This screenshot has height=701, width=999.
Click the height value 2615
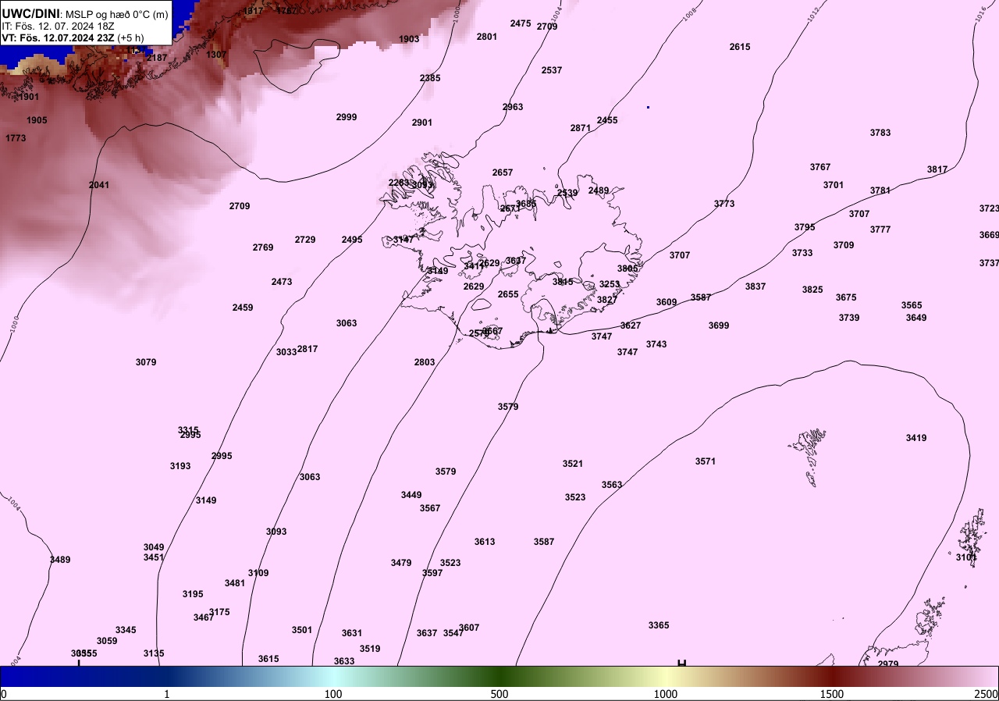click(740, 47)
